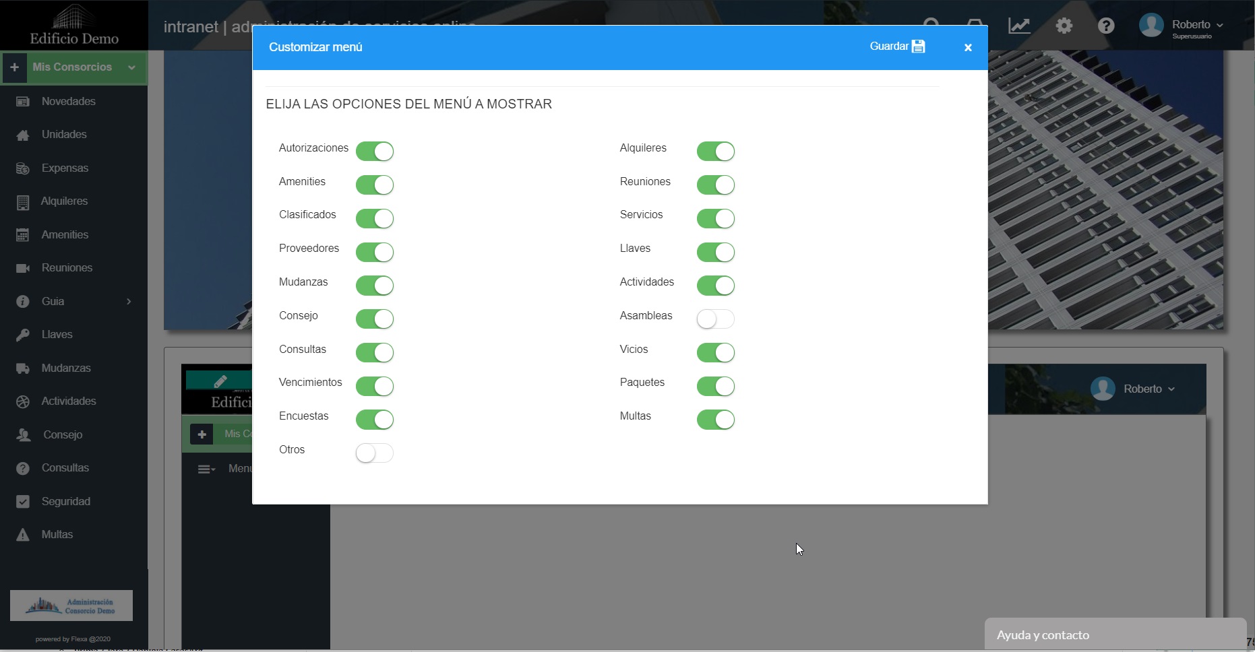Open settings via the gear icon

[x=1064, y=26]
